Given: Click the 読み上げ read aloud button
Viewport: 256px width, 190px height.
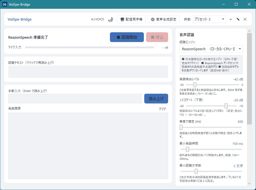Looking at the screenshot, I should [x=156, y=99].
